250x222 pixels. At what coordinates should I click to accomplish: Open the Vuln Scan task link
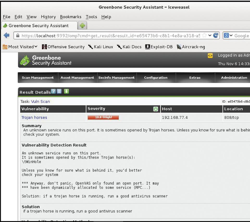(40, 101)
